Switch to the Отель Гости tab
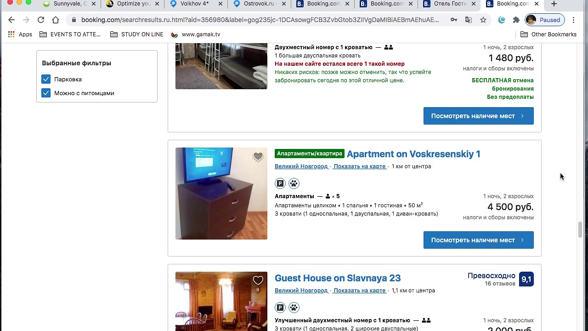This screenshot has height=331, width=588. 448,4
